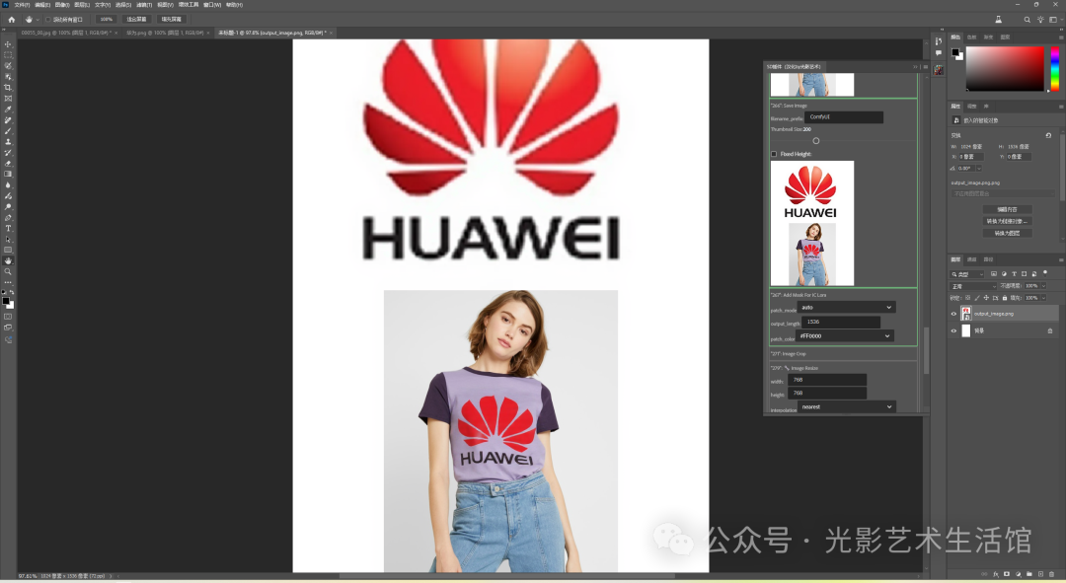The width and height of the screenshot is (1066, 583).
Task: Toggle lock transparent pixels icon in Layers panel
Action: pyautogui.click(x=968, y=298)
